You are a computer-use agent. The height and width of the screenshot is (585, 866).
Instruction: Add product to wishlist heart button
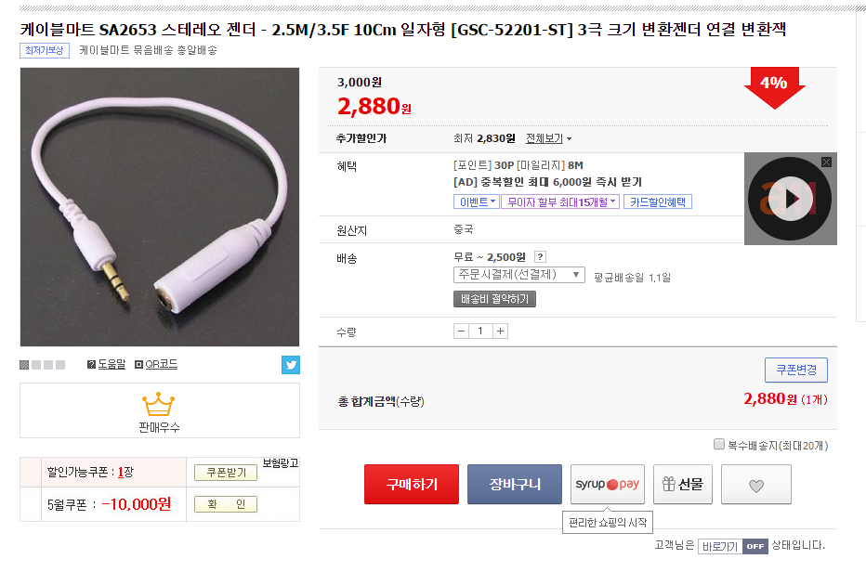[x=756, y=485]
